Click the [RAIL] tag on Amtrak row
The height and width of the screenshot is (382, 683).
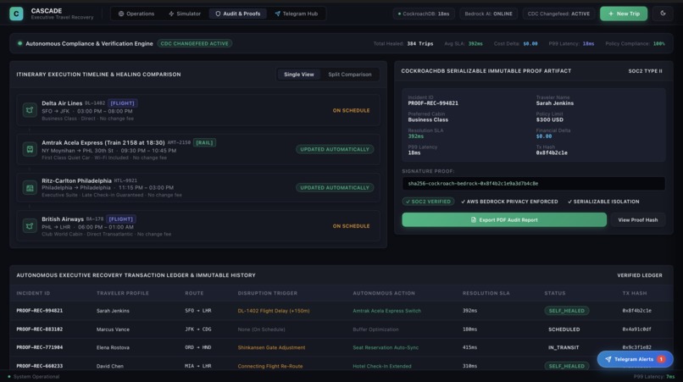coord(204,142)
